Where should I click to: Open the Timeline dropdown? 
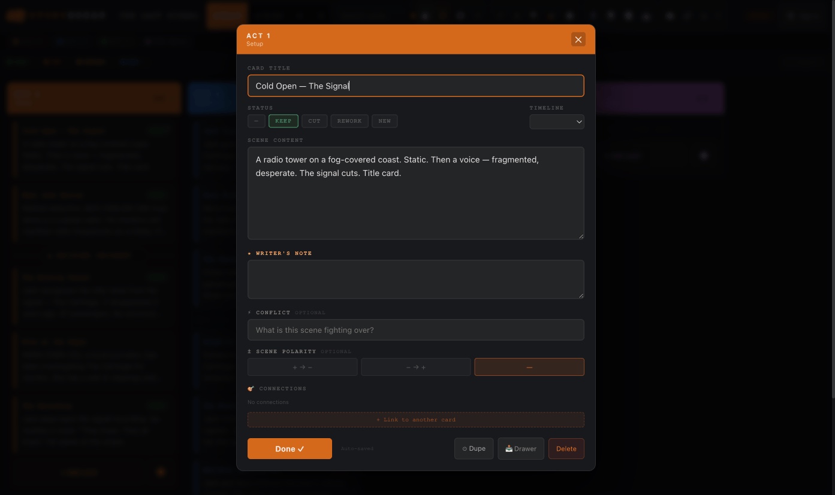(x=556, y=122)
